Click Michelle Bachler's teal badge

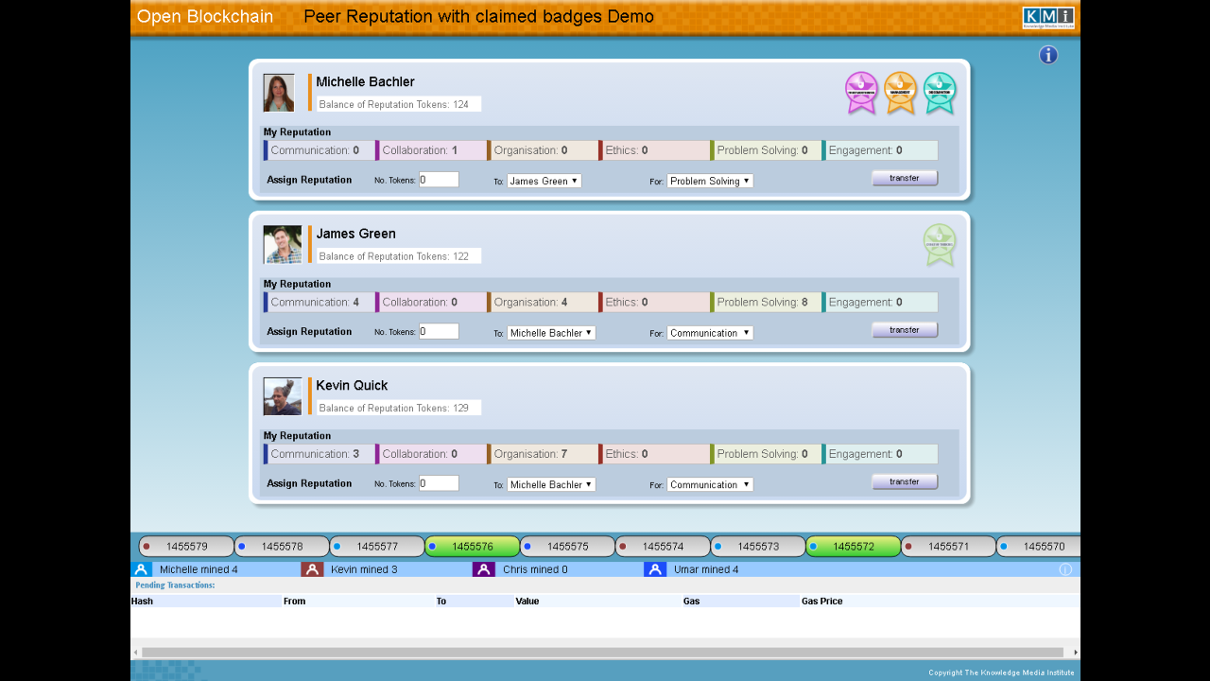click(x=939, y=92)
